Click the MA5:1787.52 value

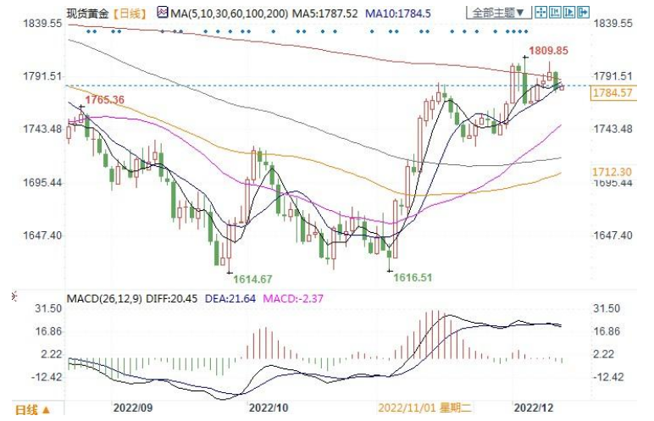324,14
